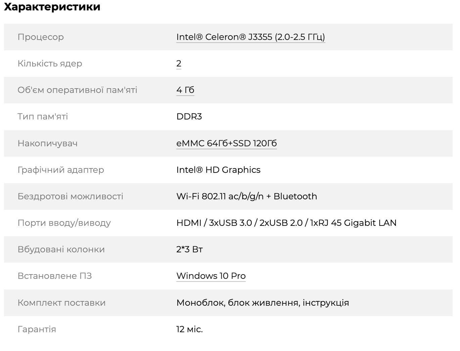Click the Вбудовані колонки label
Image resolution: width=460 pixels, height=351 pixels.
point(61,249)
